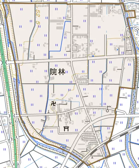The height and width of the screenshot is (168, 139).
Task: Click the Buddhist temple swastika symbol
Action: click(53, 104)
